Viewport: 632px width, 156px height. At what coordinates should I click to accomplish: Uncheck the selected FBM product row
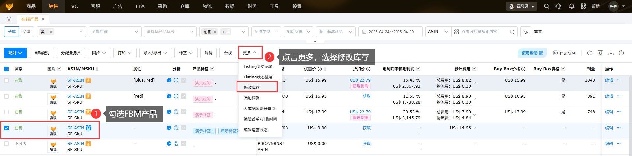click(6, 128)
